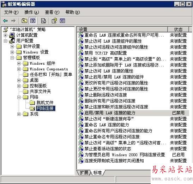Collapse the 管理模板 node

coord(12,58)
